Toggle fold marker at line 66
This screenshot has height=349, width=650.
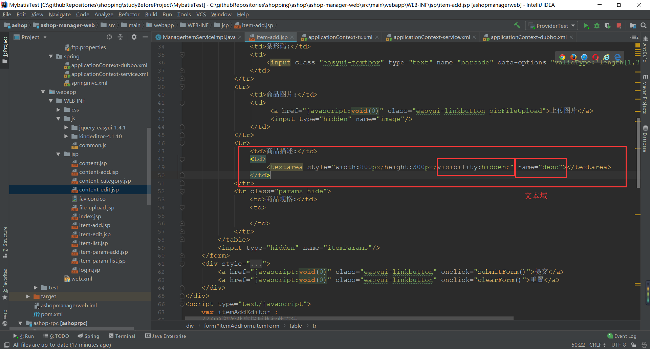click(x=182, y=304)
